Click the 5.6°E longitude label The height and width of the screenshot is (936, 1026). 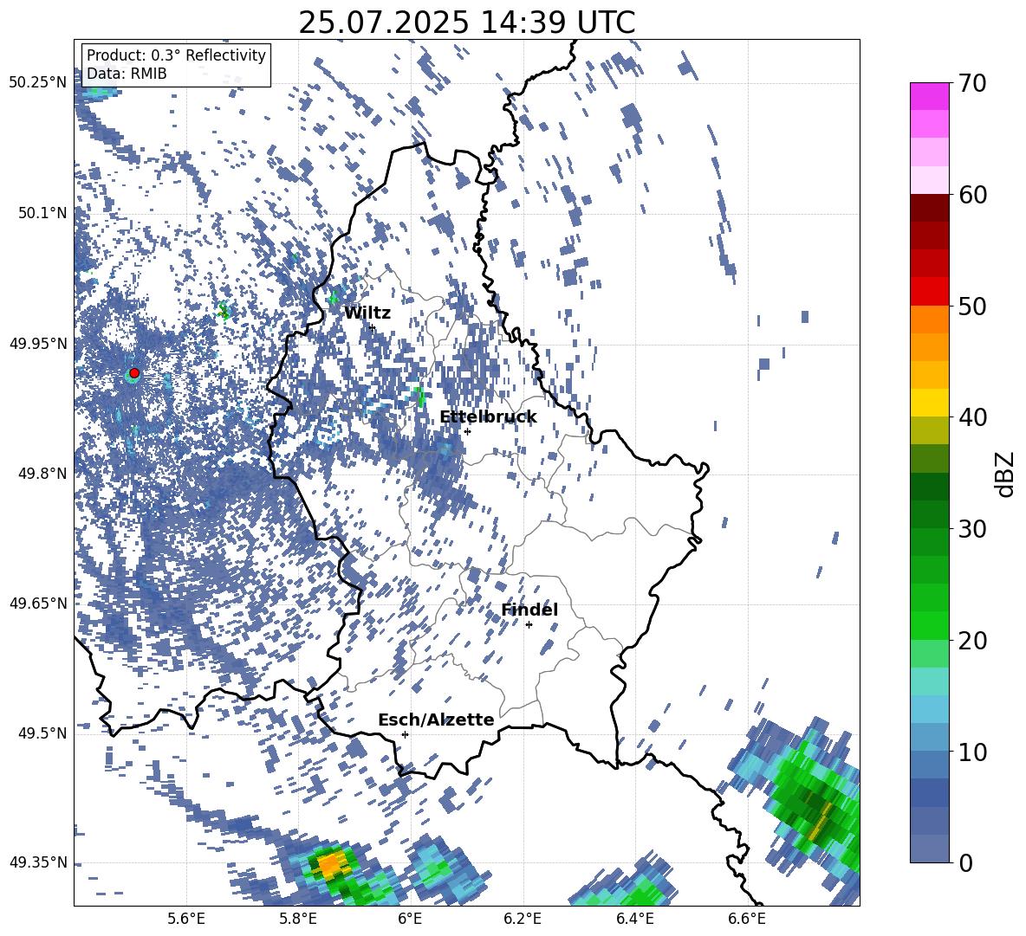click(x=186, y=920)
